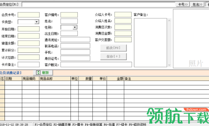Click the 消费总金额 field
This screenshot has width=209, height=126.
[x=123, y=33]
